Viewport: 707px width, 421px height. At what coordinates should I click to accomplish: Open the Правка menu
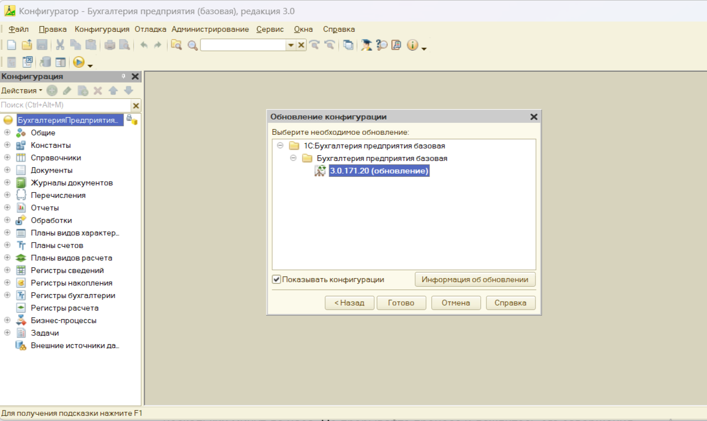[52, 29]
